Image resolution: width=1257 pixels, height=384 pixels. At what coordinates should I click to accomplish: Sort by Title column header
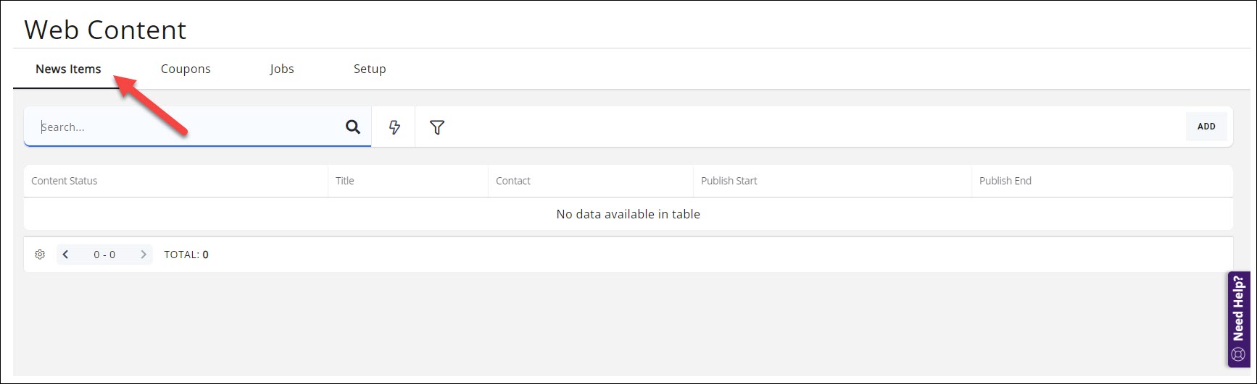[345, 181]
